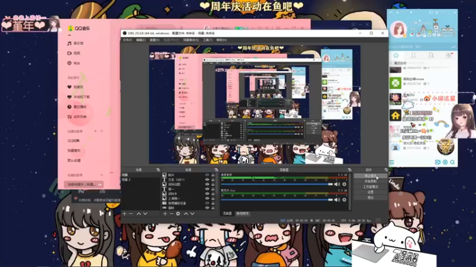Toggle visibility of 文本 (GDI+) source
Viewport: 476px width, 267px height.
[207, 180]
